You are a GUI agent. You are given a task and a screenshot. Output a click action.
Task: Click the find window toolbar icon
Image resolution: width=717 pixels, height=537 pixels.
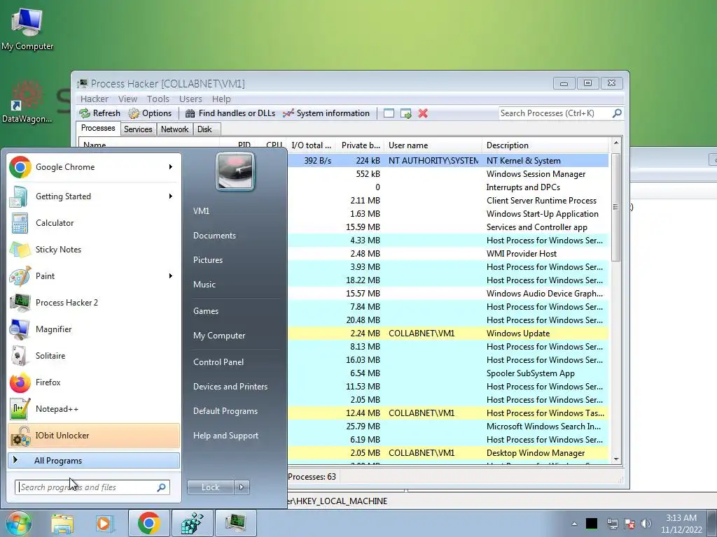pos(389,113)
